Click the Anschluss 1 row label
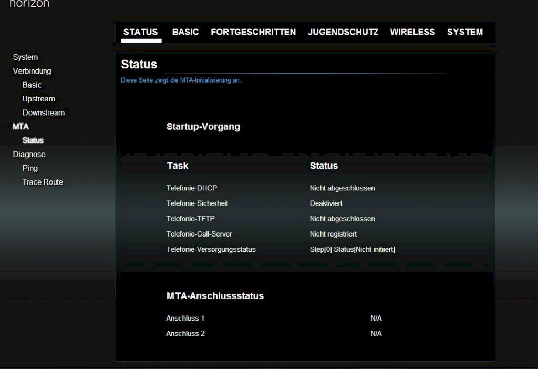This screenshot has width=538, height=369. click(x=185, y=318)
